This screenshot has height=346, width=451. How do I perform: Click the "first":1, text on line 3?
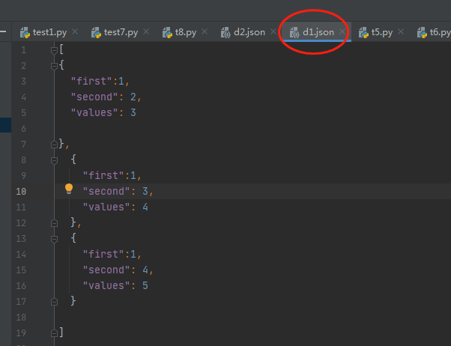click(x=100, y=82)
